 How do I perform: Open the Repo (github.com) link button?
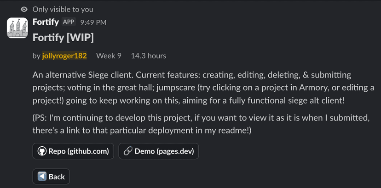coord(73,151)
